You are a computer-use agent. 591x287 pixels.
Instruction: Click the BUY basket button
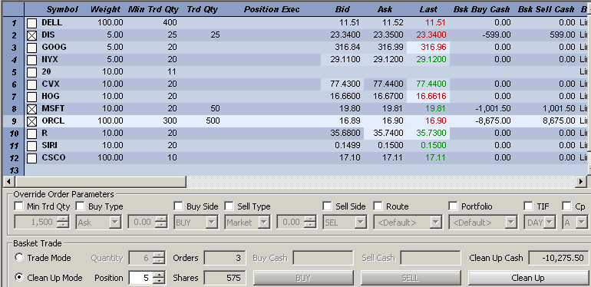(x=303, y=278)
